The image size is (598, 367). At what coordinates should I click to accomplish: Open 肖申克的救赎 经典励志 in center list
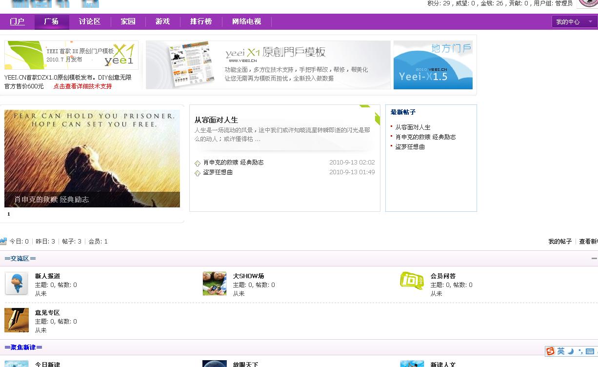click(x=234, y=163)
